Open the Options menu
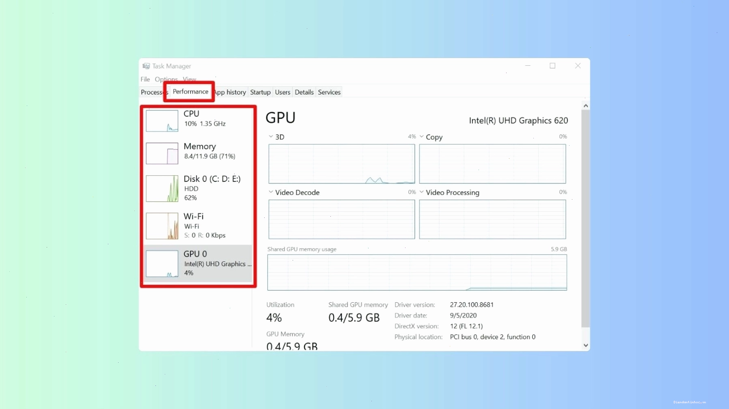Screen dimensions: 729x409 pos(166,79)
